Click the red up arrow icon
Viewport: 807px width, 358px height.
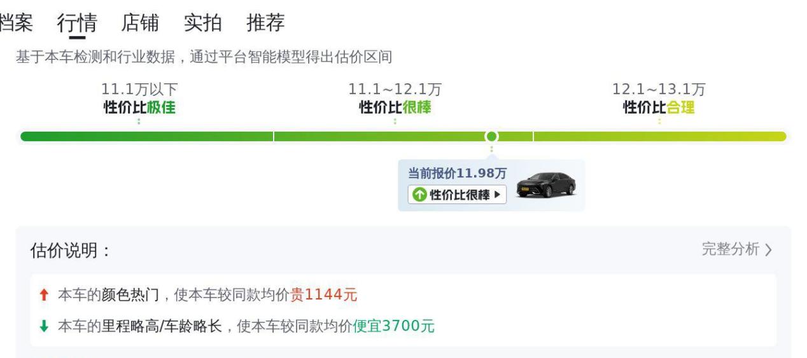pos(44,295)
